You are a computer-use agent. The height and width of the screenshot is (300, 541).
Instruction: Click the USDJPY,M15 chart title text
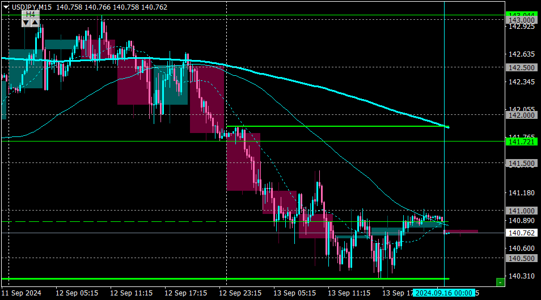click(32, 7)
